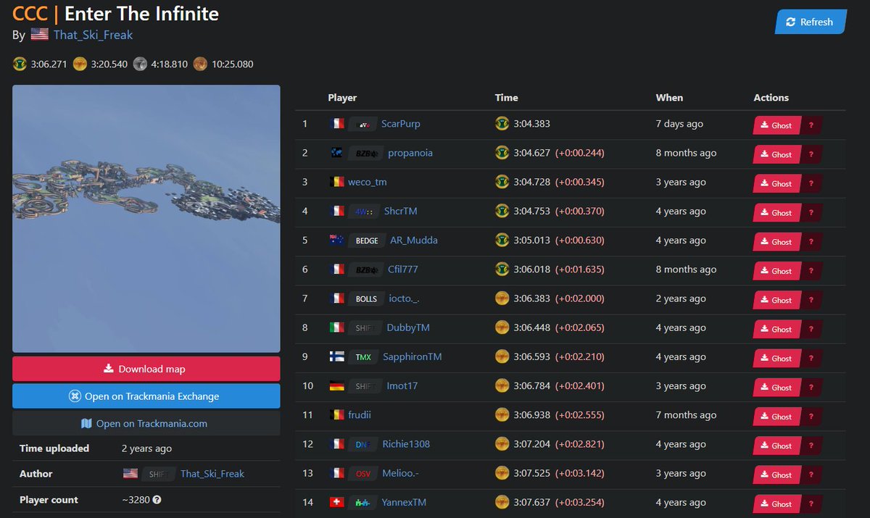Open Cfil777 player profile

[403, 270]
